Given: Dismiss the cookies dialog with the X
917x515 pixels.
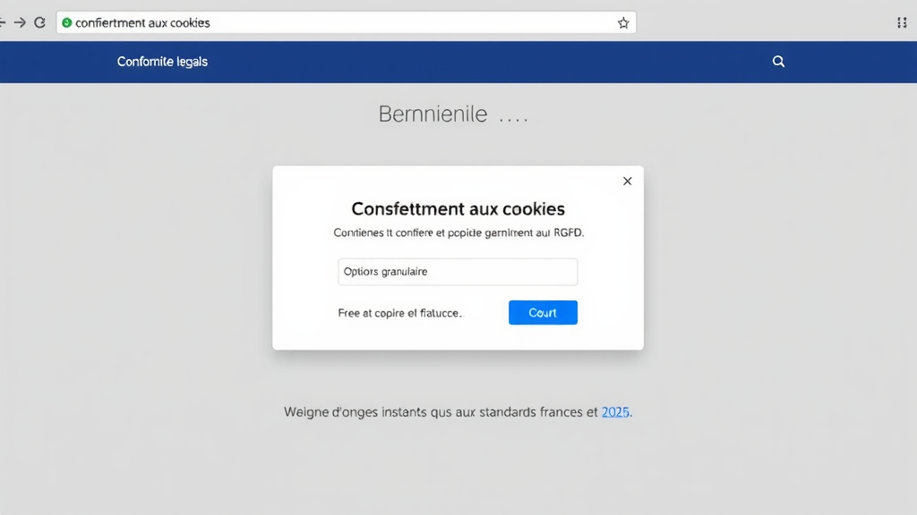Looking at the screenshot, I should pyautogui.click(x=627, y=181).
